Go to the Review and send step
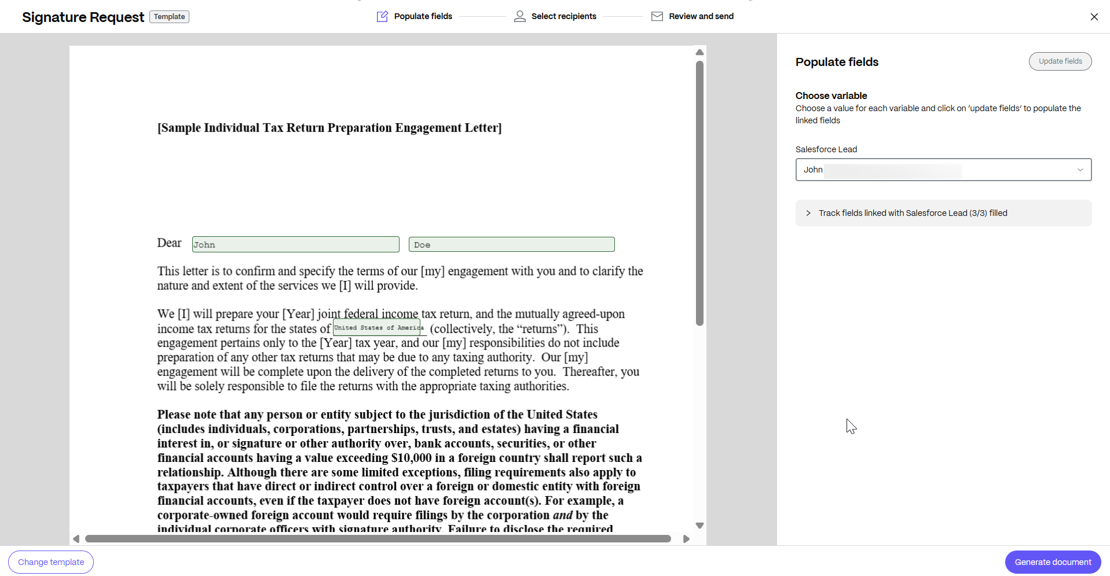1110x576 pixels. (x=701, y=16)
